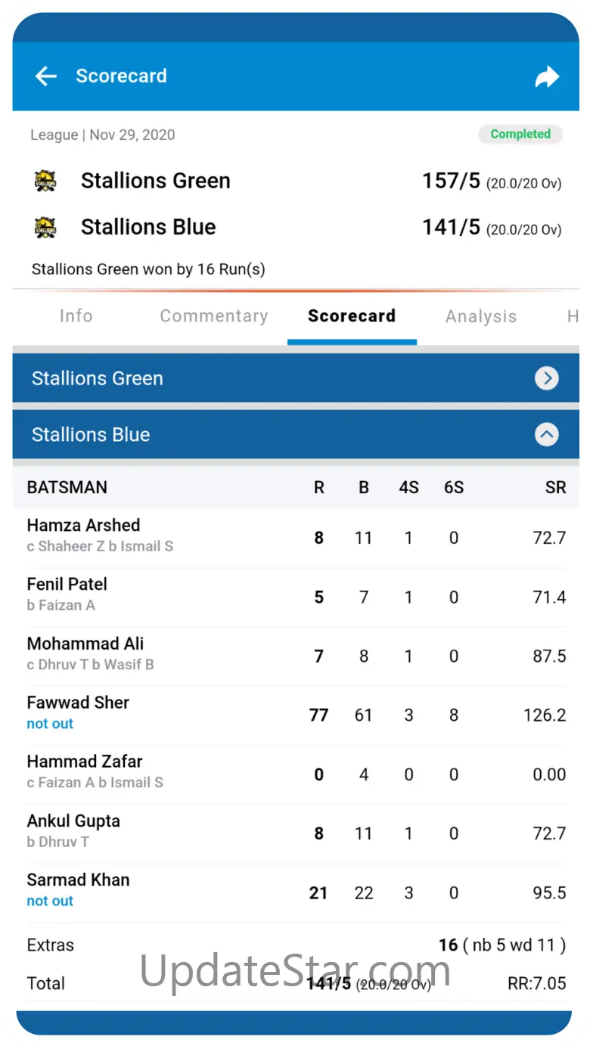
Task: Tap the Stallions Blue 141/5 score
Action: [x=451, y=227]
